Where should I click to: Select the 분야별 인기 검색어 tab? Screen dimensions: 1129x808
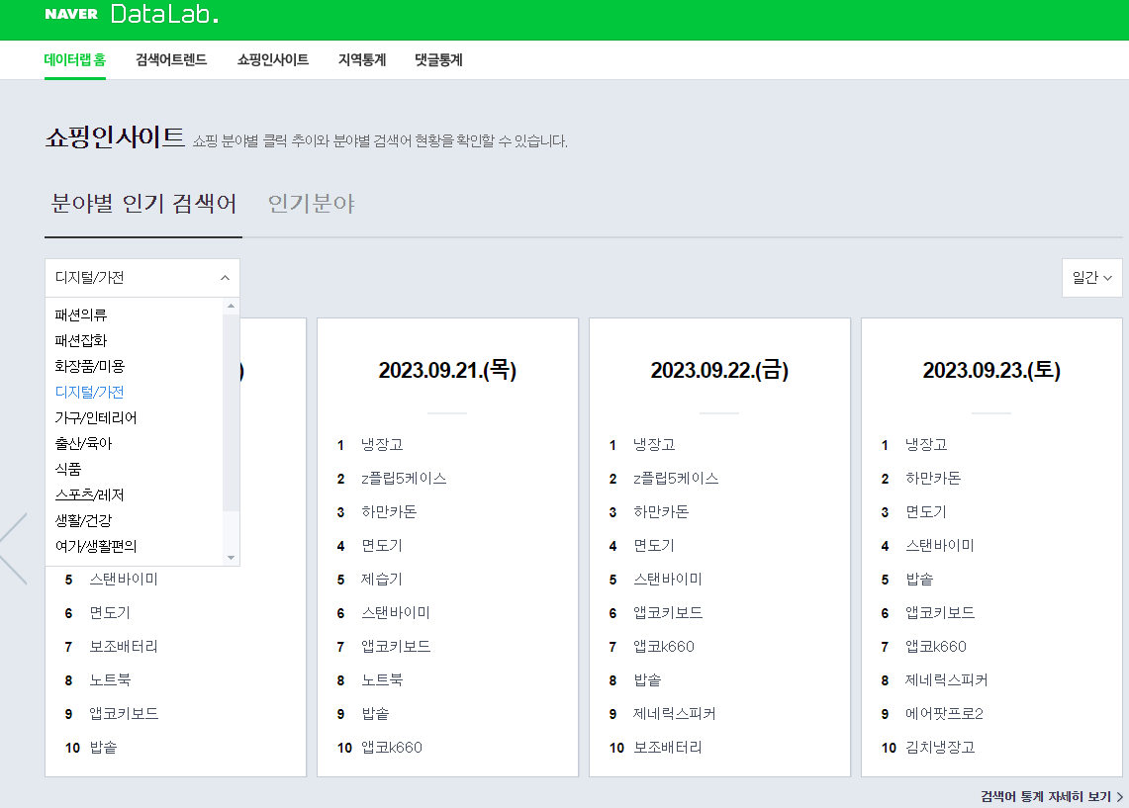142,205
